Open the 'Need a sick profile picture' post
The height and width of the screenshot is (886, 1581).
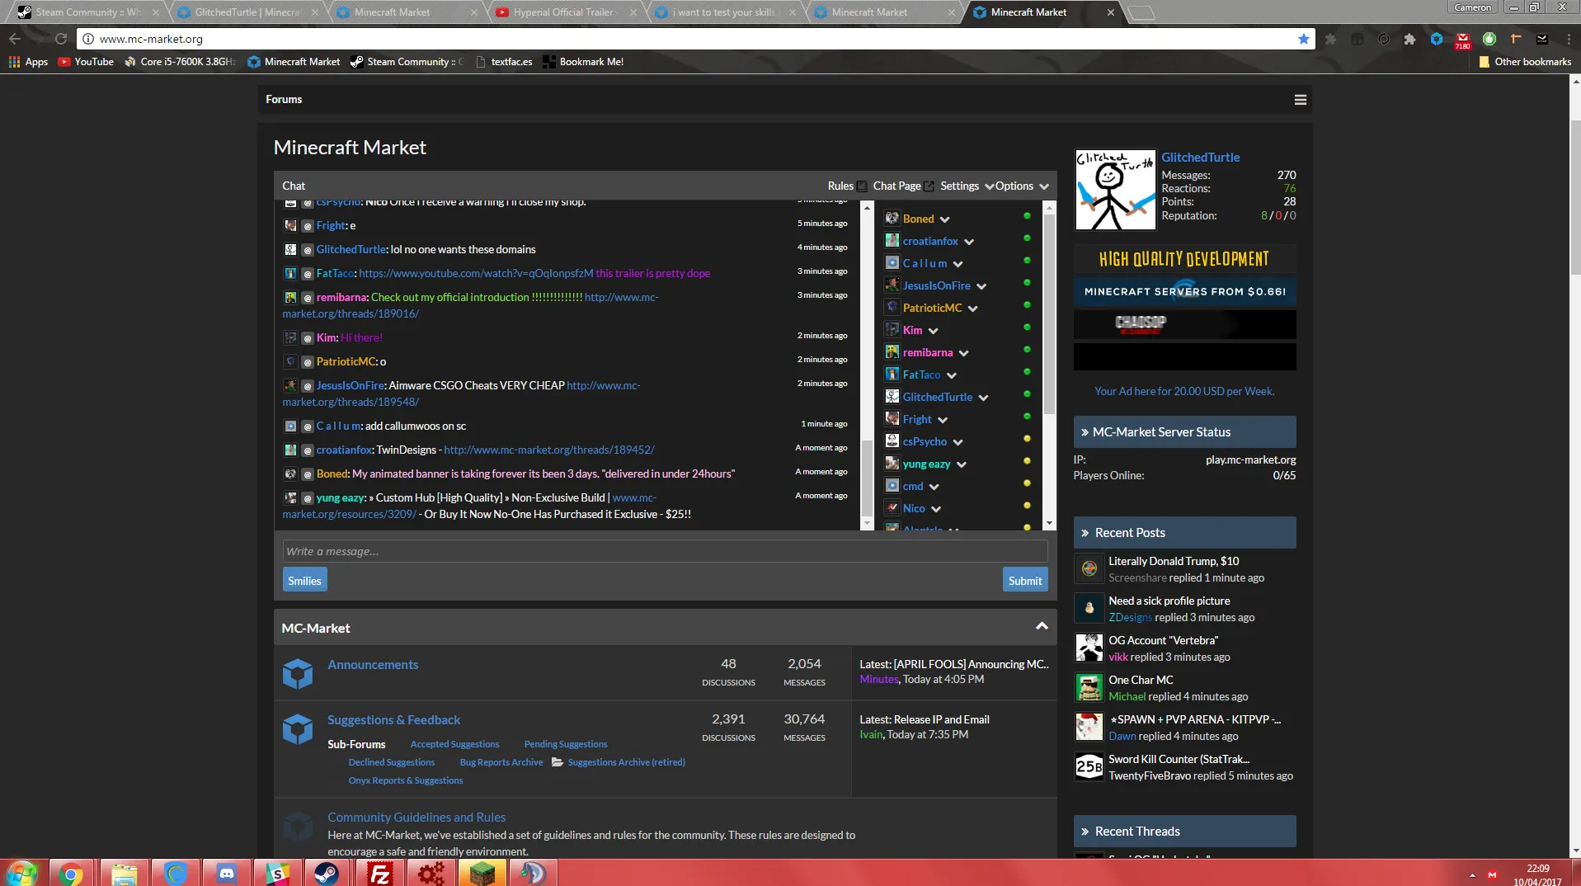[x=1169, y=601]
